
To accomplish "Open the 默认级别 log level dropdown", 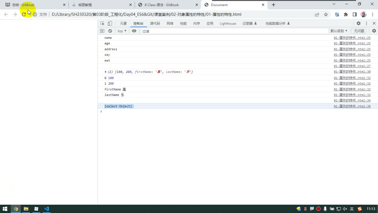I will point(339,31).
